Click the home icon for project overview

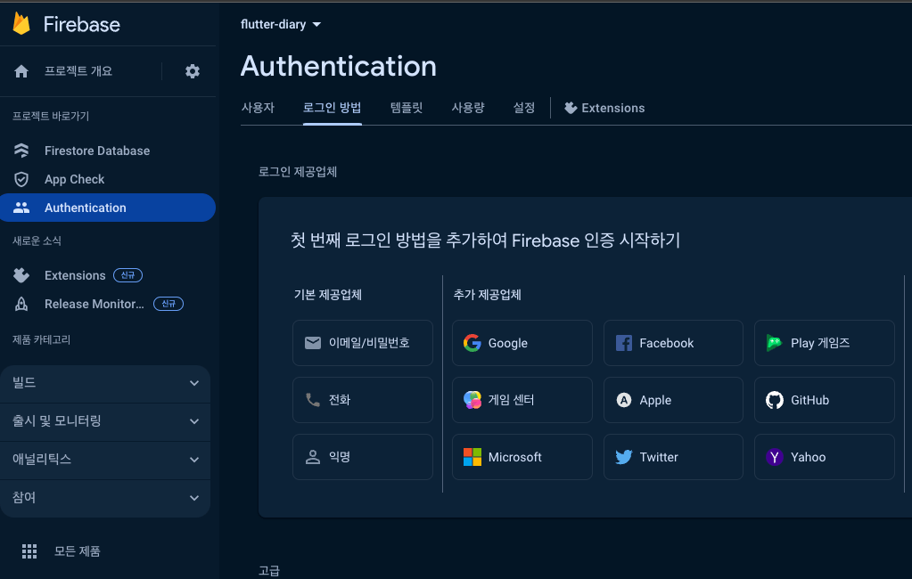[21, 71]
